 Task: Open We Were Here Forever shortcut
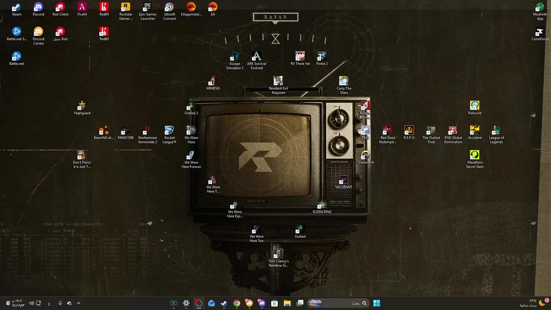(x=191, y=159)
